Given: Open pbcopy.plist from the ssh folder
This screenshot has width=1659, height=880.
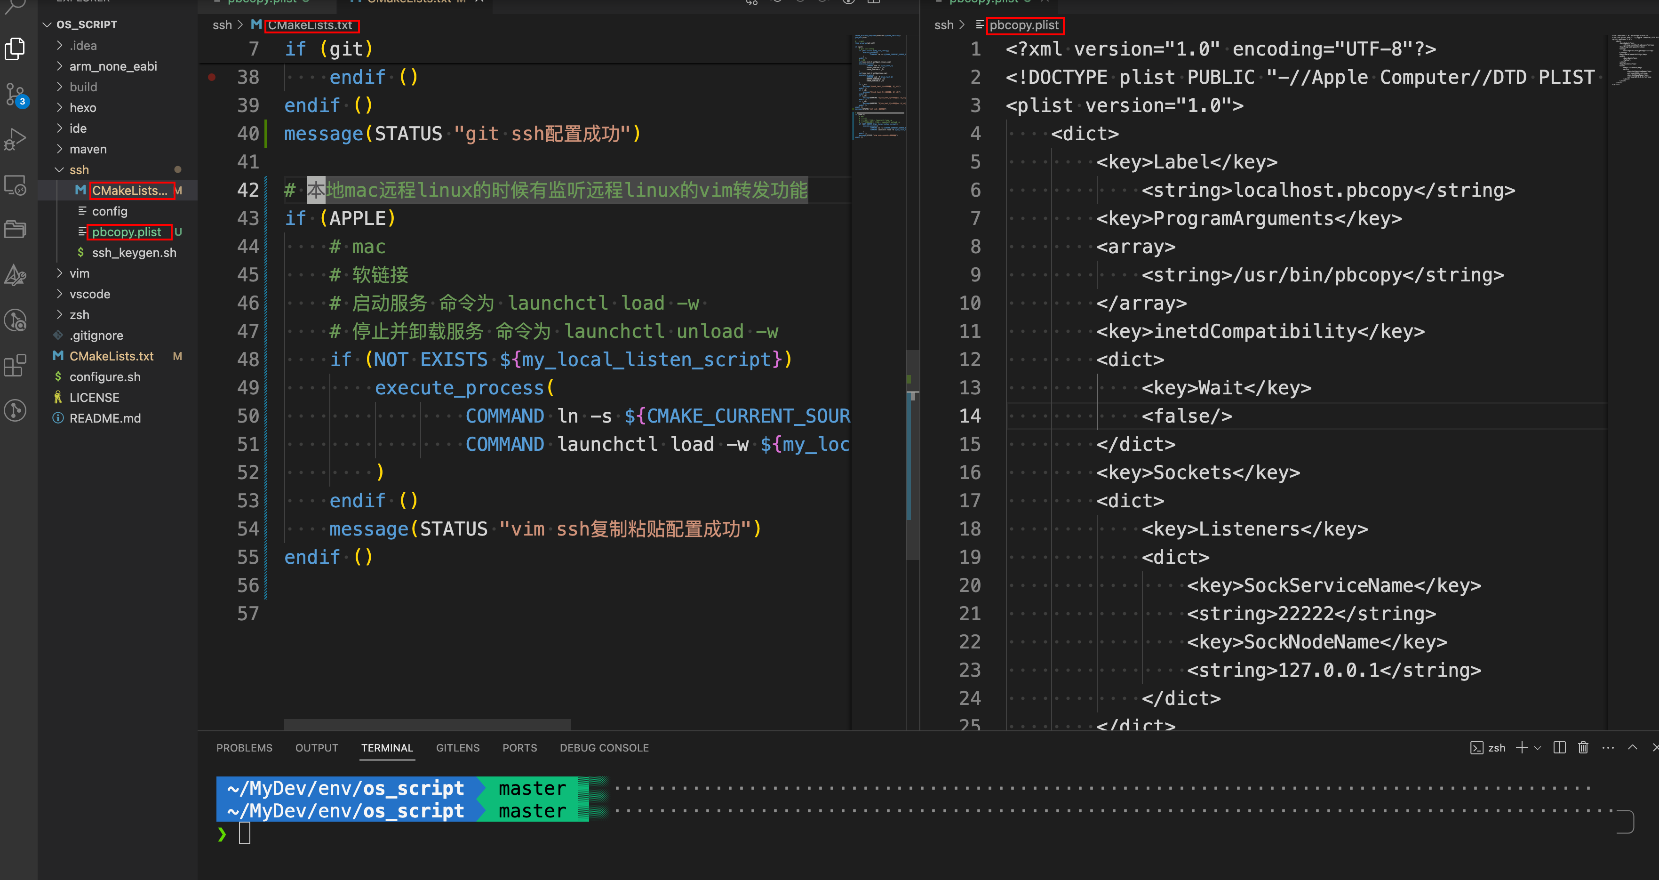Looking at the screenshot, I should pyautogui.click(x=127, y=231).
